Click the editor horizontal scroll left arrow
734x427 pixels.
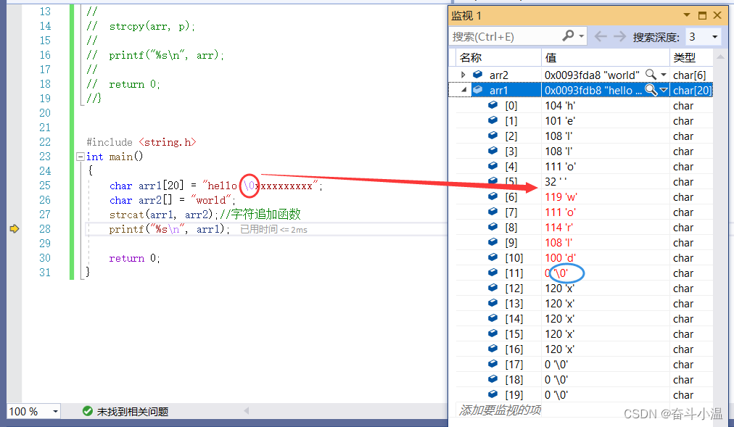tap(246, 410)
